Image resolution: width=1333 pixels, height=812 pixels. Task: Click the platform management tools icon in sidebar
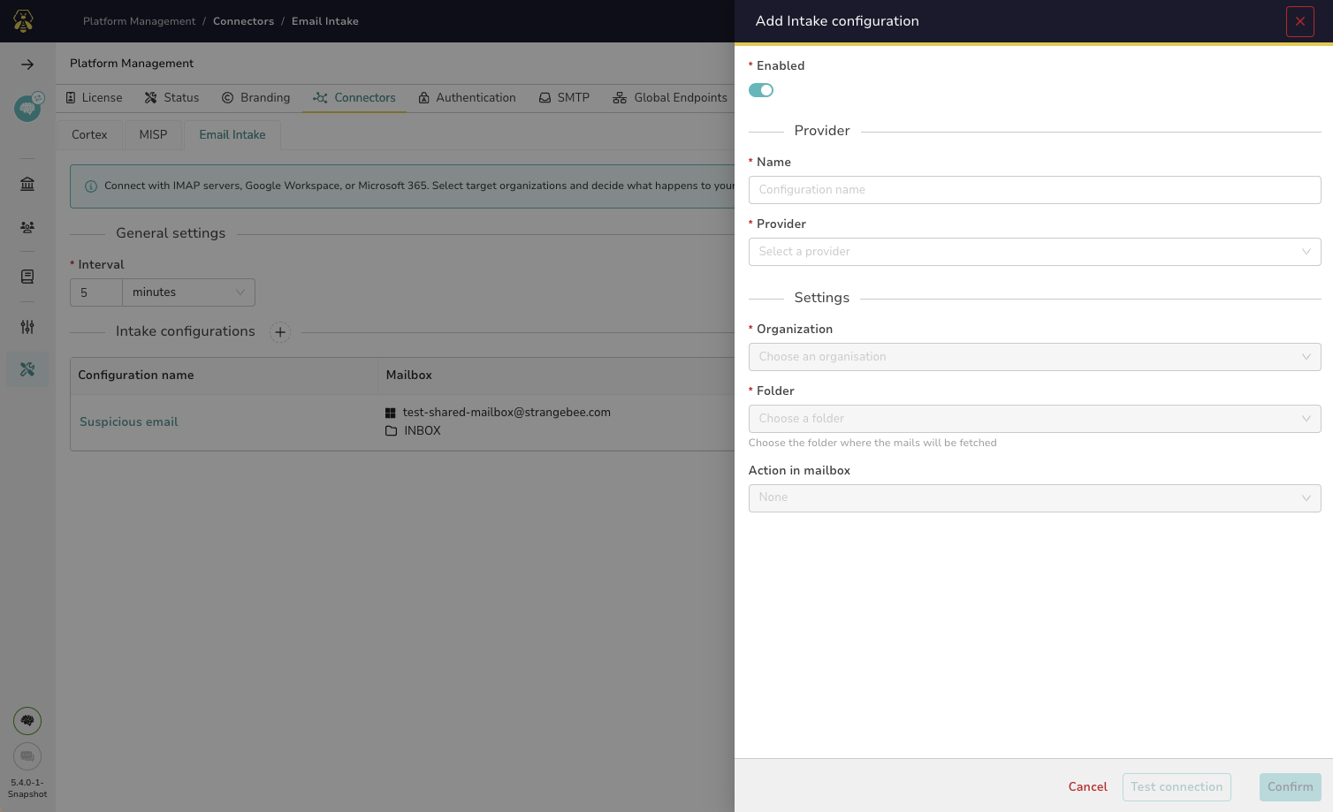click(x=27, y=369)
